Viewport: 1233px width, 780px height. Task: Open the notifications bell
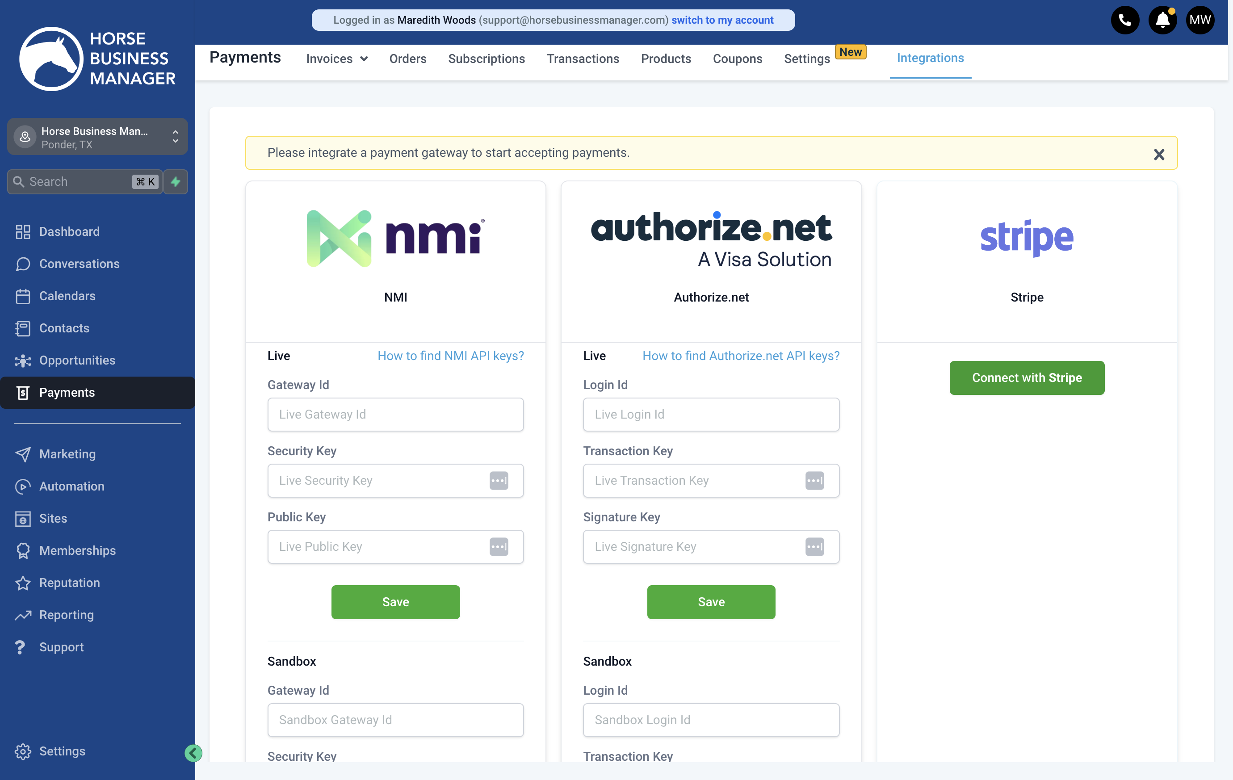click(x=1162, y=20)
